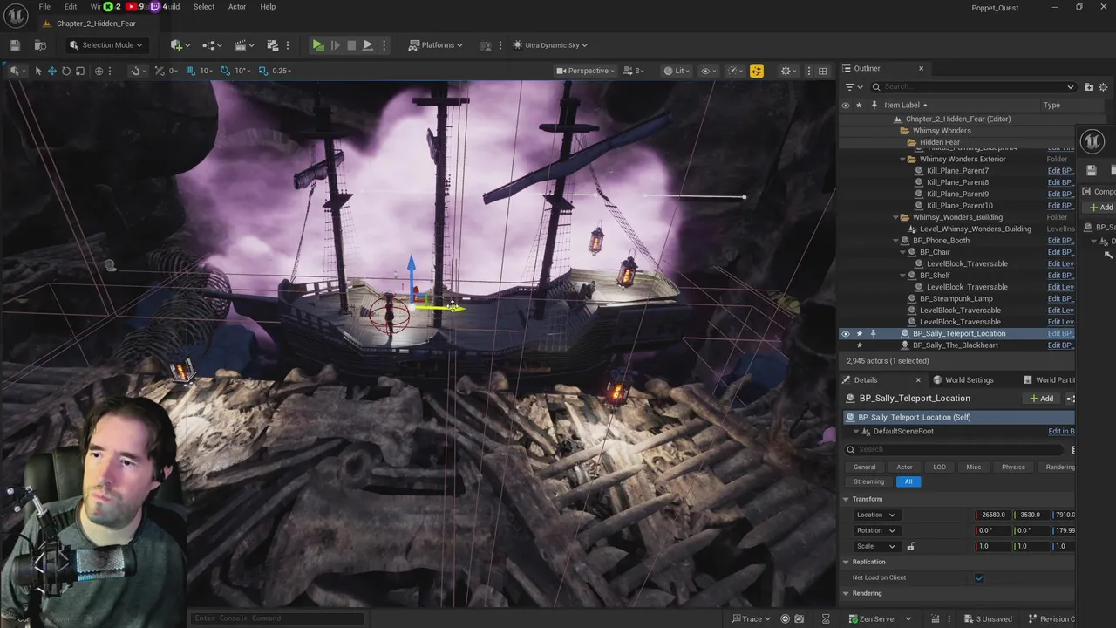The height and width of the screenshot is (628, 1116).
Task: Select the Rotate tool in viewport toolbar
Action: 65,71
